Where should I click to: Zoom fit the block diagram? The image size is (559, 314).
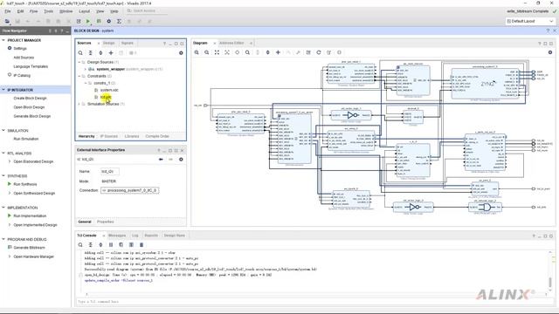217,52
